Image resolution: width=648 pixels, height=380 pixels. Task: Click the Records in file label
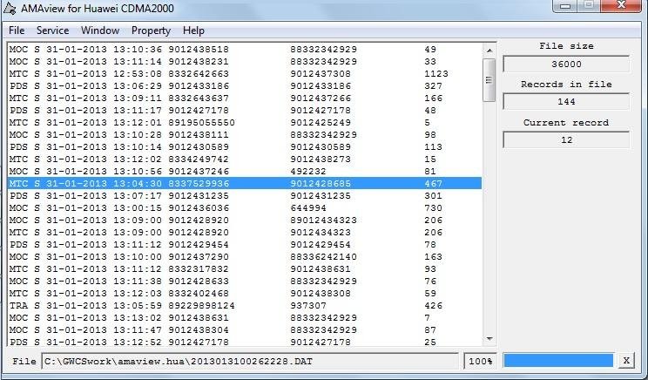pyautogui.click(x=566, y=85)
